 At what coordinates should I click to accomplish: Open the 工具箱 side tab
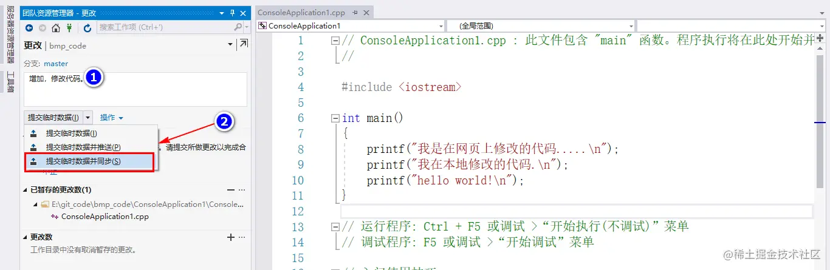[x=10, y=82]
